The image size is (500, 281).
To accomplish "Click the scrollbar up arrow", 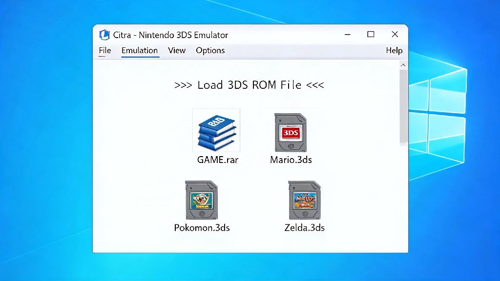I will click(x=403, y=65).
